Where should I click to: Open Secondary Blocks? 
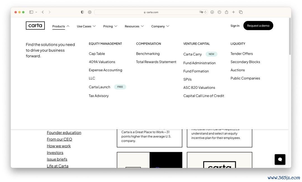pyautogui.click(x=245, y=62)
